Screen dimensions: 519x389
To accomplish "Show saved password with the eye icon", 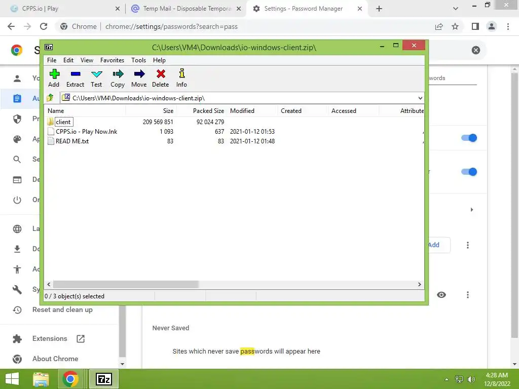I will (x=441, y=295).
